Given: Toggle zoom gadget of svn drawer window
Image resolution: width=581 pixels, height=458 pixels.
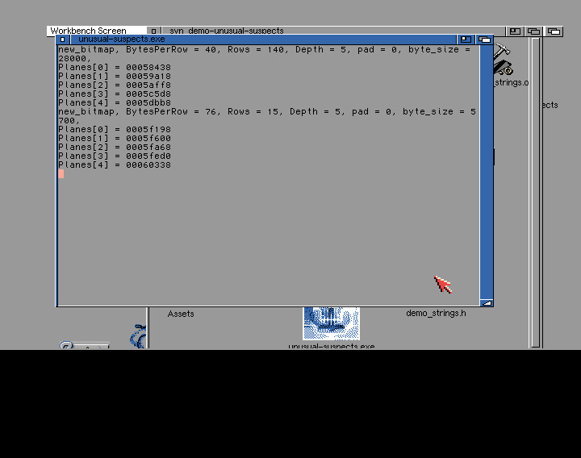Looking at the screenshot, I should pos(515,31).
